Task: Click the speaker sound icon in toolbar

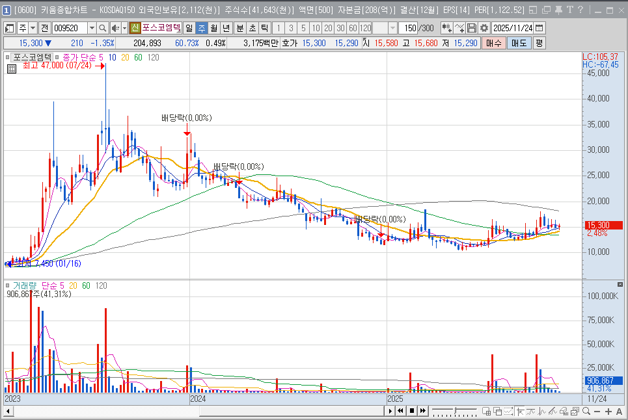Action: [x=115, y=28]
